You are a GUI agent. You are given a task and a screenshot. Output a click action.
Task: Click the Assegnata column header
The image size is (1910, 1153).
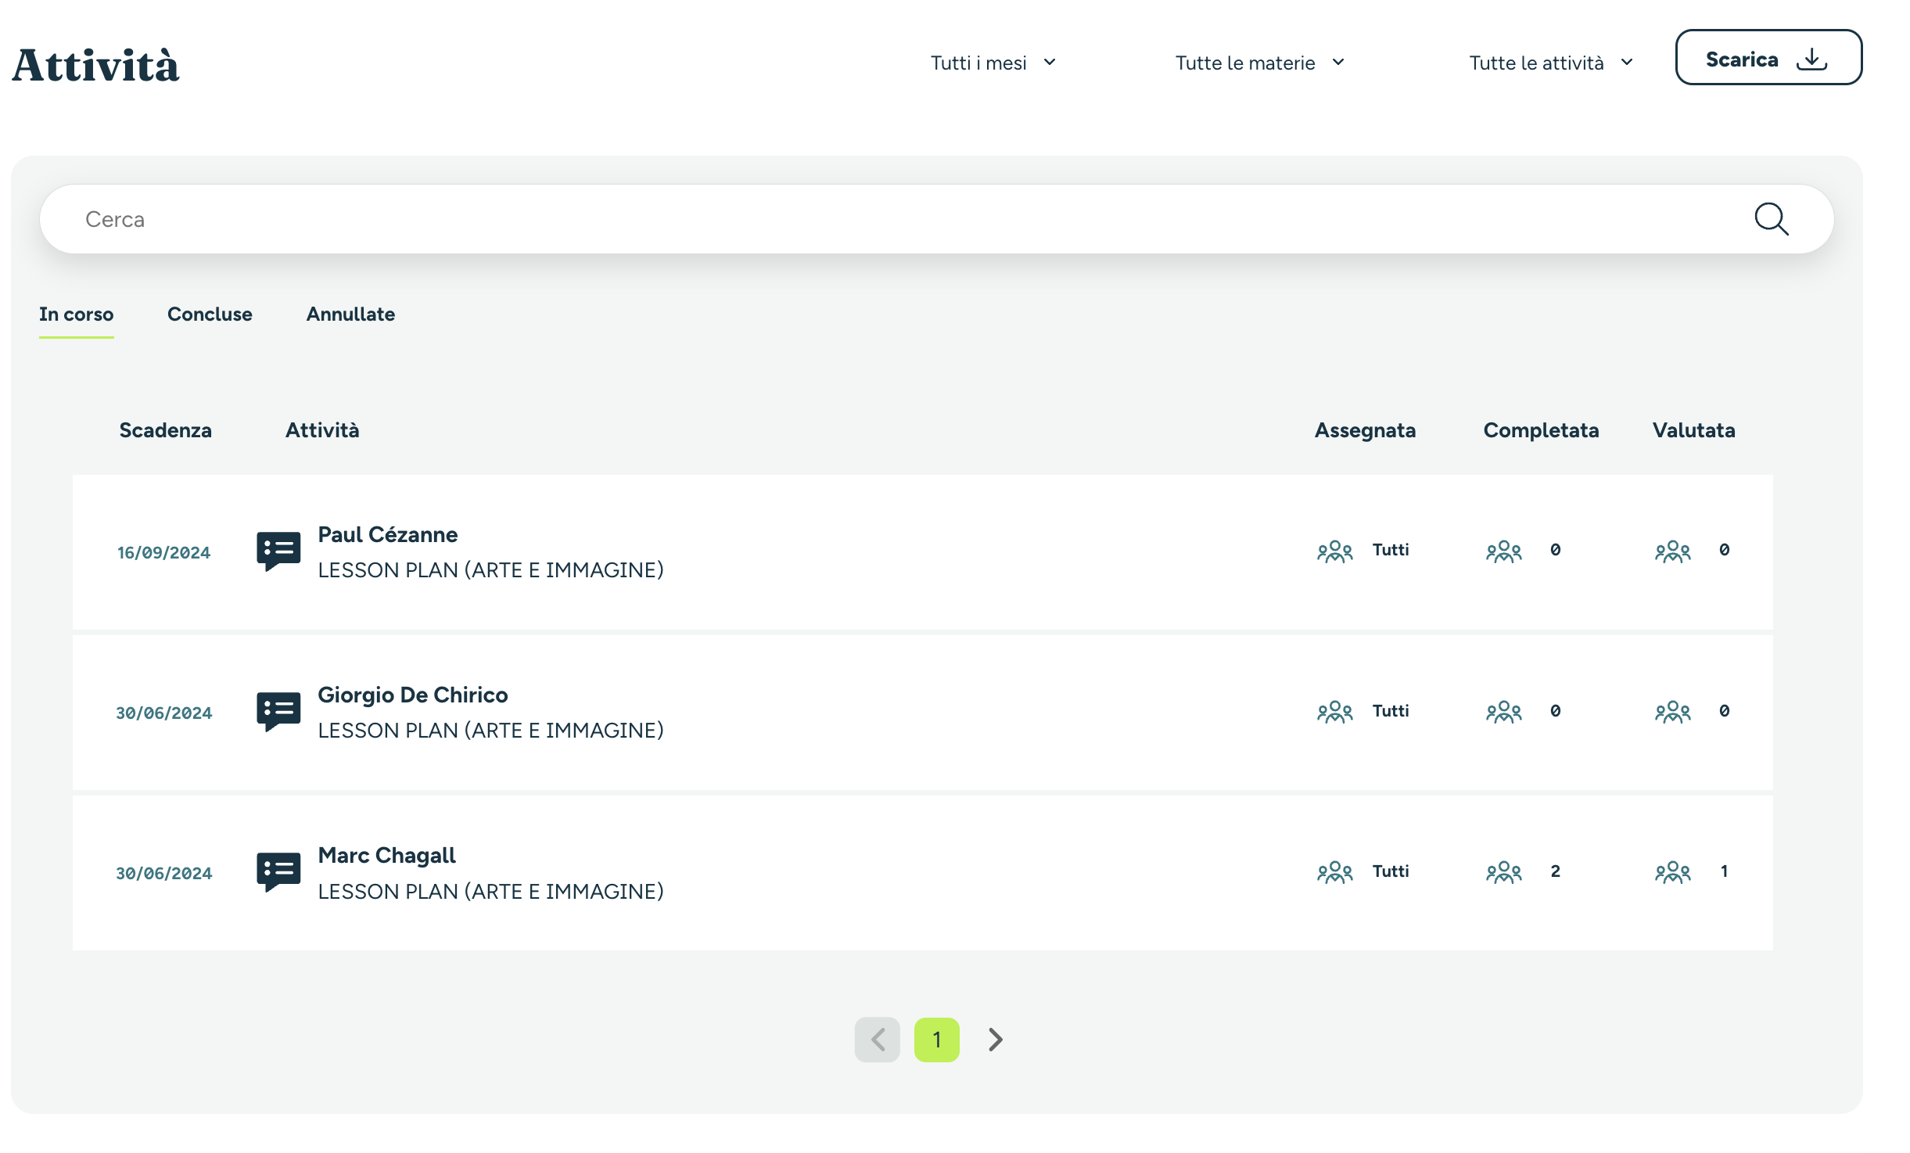(x=1365, y=430)
